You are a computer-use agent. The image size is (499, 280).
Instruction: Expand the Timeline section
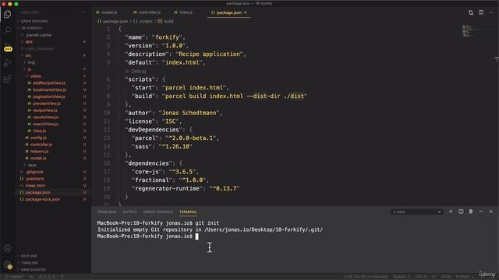pos(30,263)
